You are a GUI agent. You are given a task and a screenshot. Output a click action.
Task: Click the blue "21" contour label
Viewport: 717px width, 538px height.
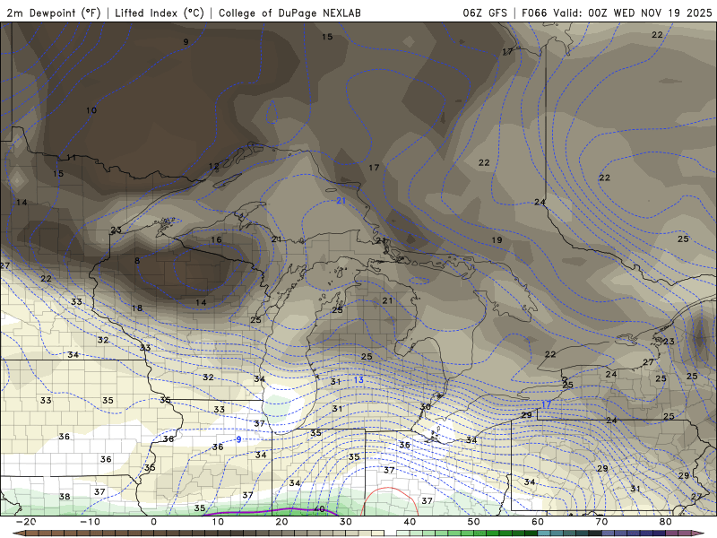pyautogui.click(x=341, y=201)
